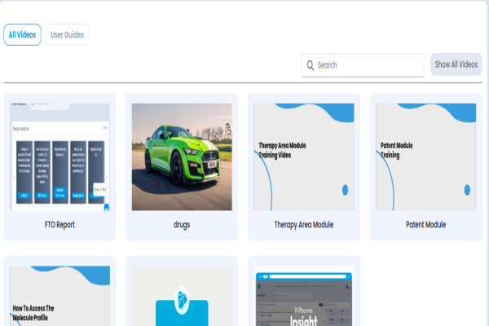Open the Therapy Area Module Training Video thumbnail
This screenshot has width=489, height=326.
pyautogui.click(x=304, y=157)
